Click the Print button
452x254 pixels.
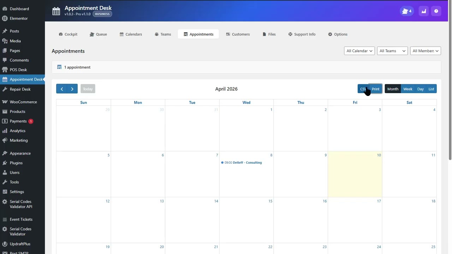click(375, 89)
